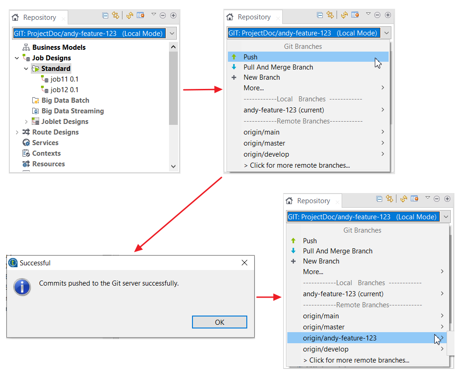Select the Contexts node

(x=47, y=153)
